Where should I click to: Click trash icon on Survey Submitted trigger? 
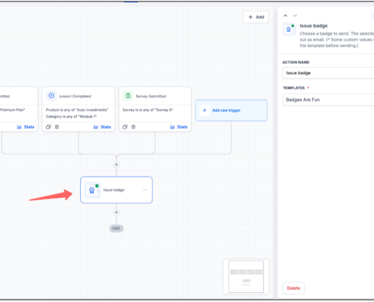[x=134, y=127]
